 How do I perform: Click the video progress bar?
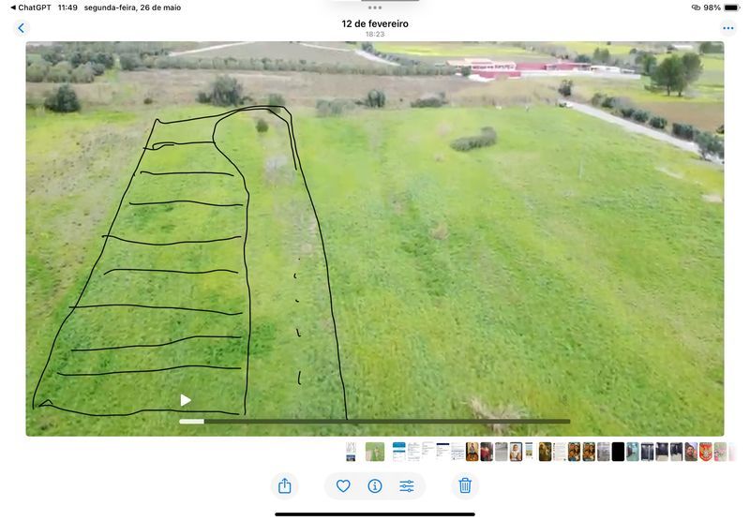tap(374, 421)
